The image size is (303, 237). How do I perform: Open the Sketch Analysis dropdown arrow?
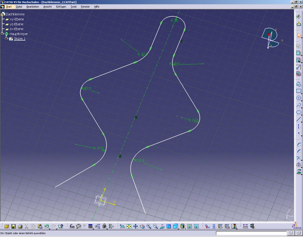[237, 229]
